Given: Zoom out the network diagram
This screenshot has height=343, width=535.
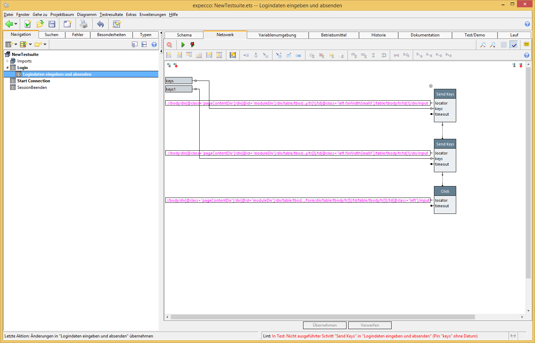Looking at the screenshot, I should coord(483,45).
